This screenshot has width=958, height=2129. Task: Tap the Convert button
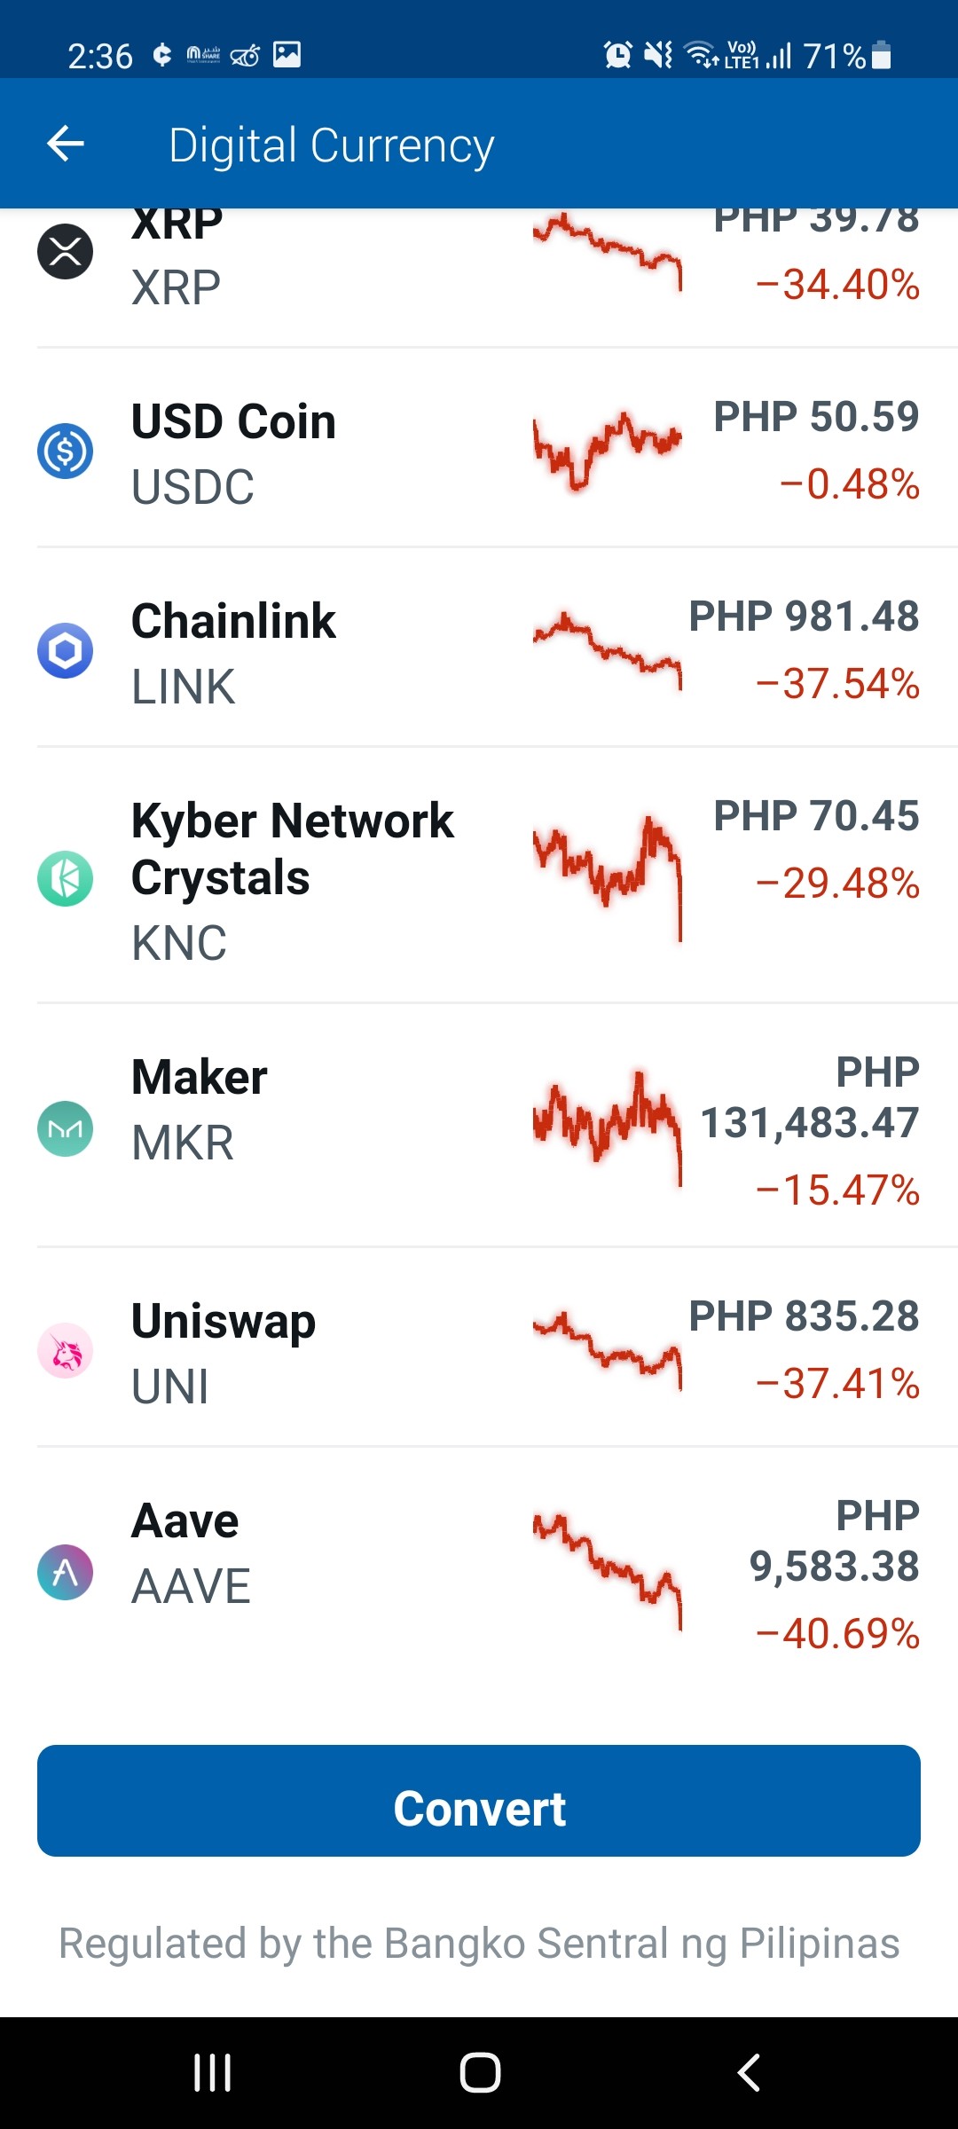pyautogui.click(x=479, y=1801)
